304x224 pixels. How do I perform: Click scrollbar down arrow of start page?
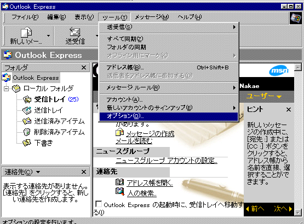click(x=298, y=213)
